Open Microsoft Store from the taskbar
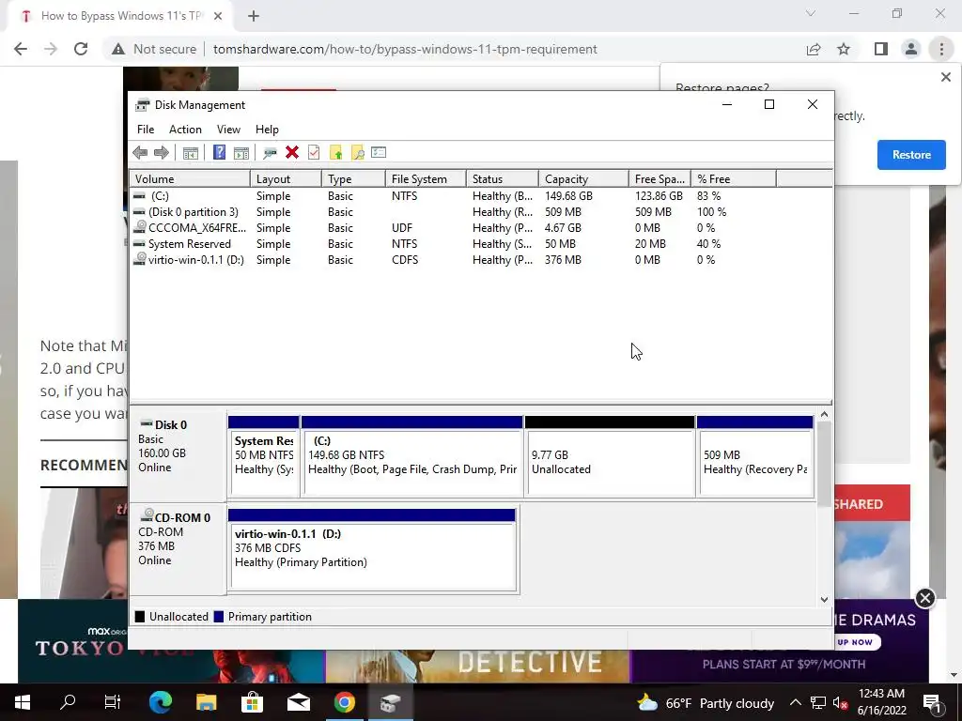The height and width of the screenshot is (721, 962). tap(252, 702)
